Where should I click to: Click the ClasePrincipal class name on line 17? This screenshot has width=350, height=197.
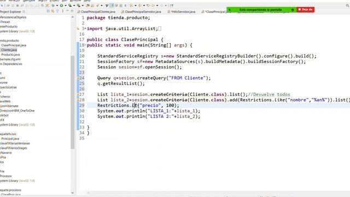[x=139, y=39]
